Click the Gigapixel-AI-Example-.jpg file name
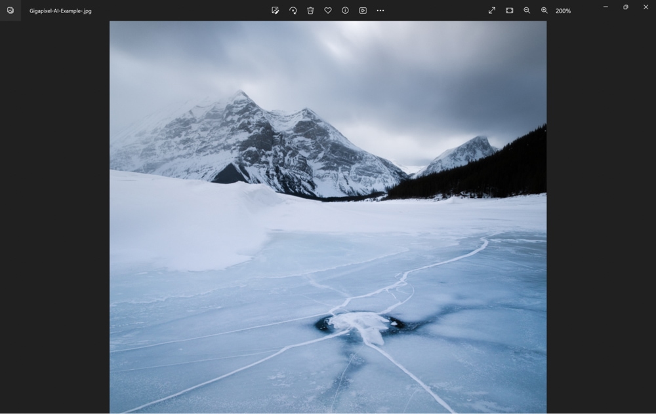 coord(60,11)
